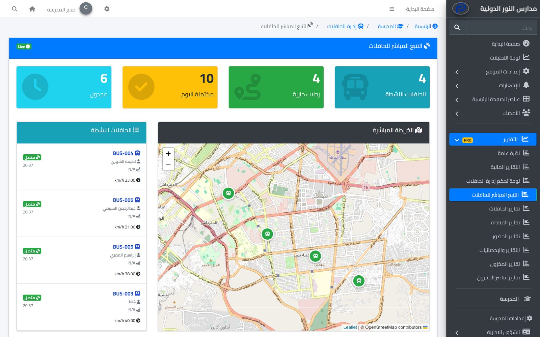This screenshot has height=337, width=540.
Task: Click the bus icon next to BUS-004
Action: (x=137, y=153)
